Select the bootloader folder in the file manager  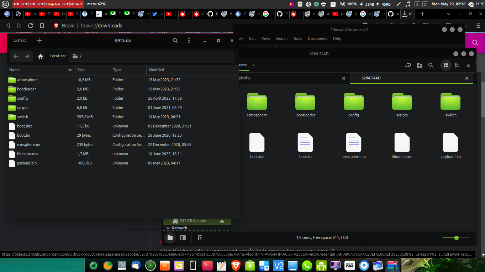tap(306, 105)
